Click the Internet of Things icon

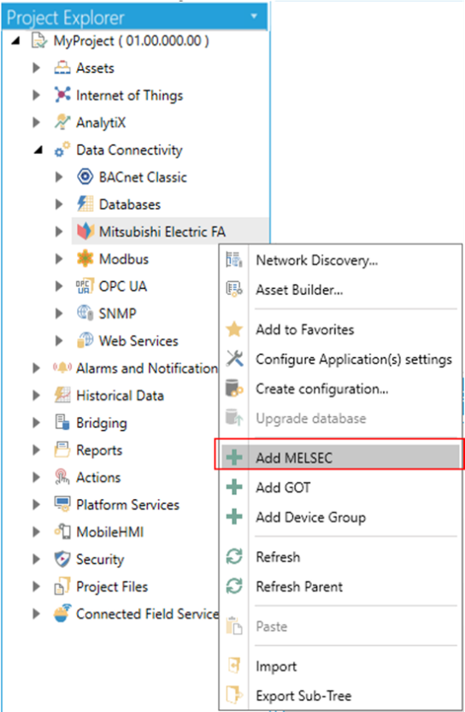62,94
